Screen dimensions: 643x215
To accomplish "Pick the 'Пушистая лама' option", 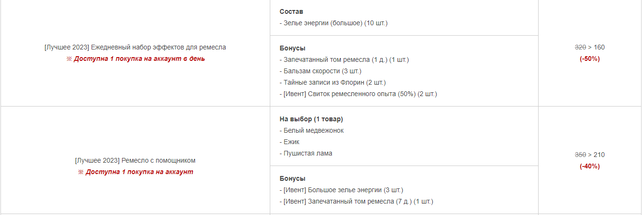I will pyautogui.click(x=306, y=153).
